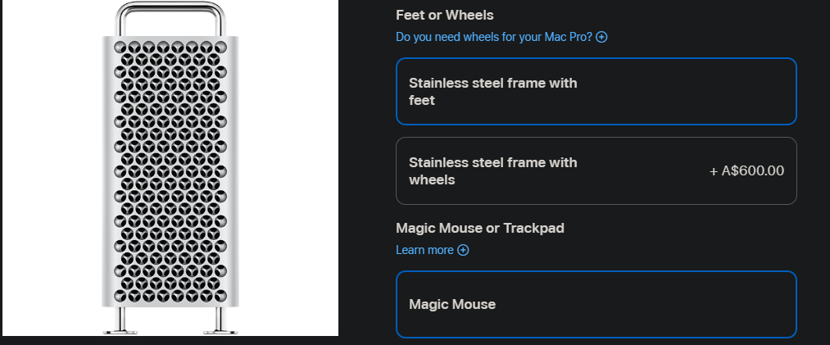Screen dimensions: 830x345
Task: Click the "Stainless steel frame with wheels" text
Action: tap(492, 170)
